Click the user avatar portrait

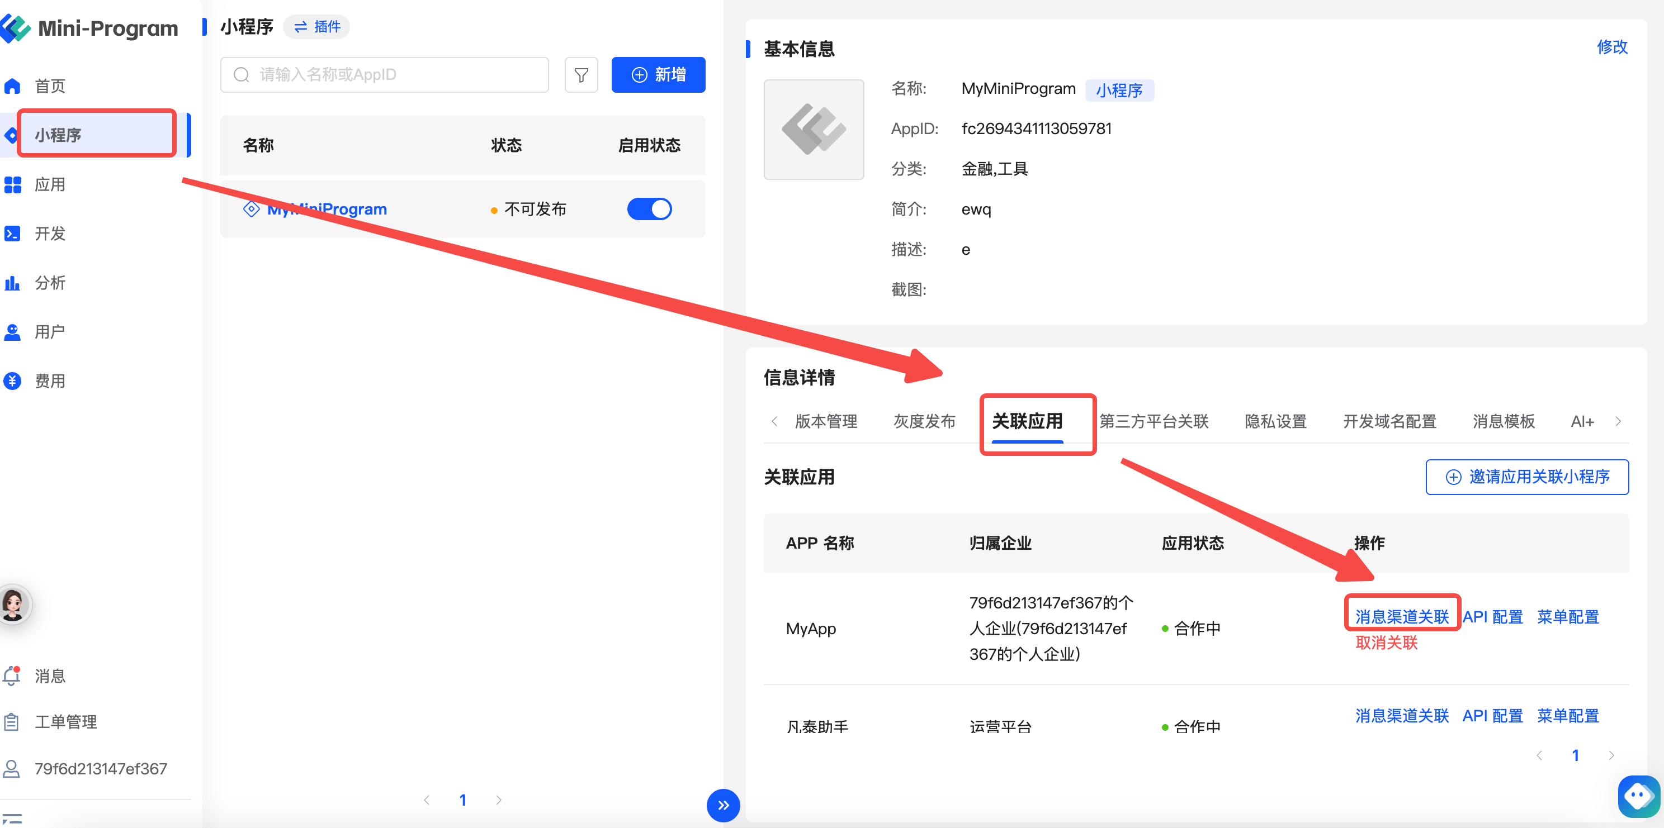click(13, 604)
